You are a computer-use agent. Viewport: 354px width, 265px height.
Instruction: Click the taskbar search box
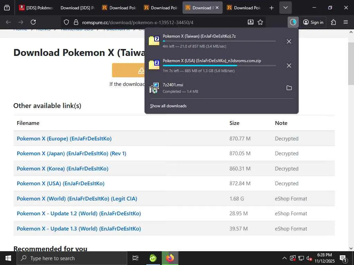coord(72,258)
